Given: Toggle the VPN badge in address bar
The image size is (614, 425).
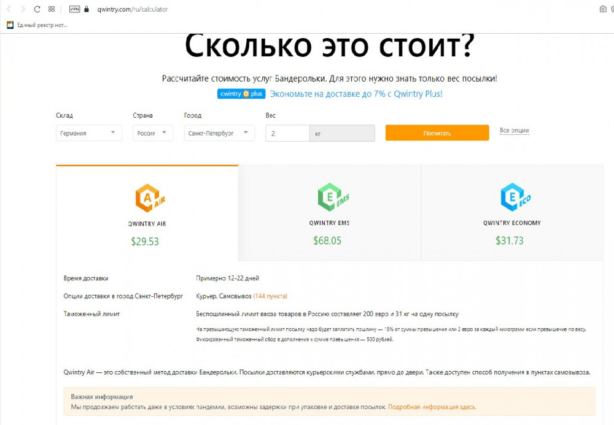Looking at the screenshot, I should [x=74, y=9].
